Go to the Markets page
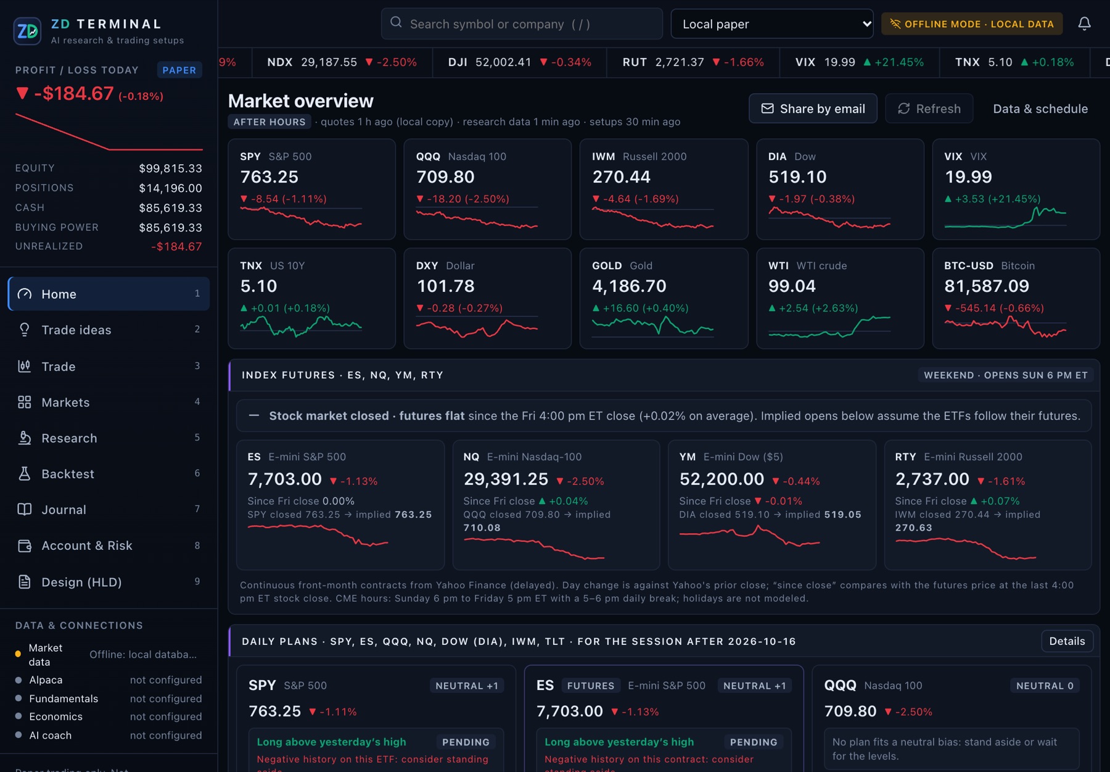The image size is (1110, 772). click(x=109, y=402)
